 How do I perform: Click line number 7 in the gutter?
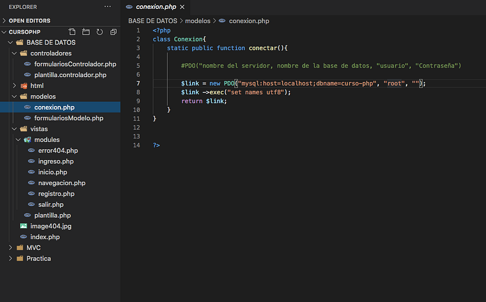click(138, 83)
